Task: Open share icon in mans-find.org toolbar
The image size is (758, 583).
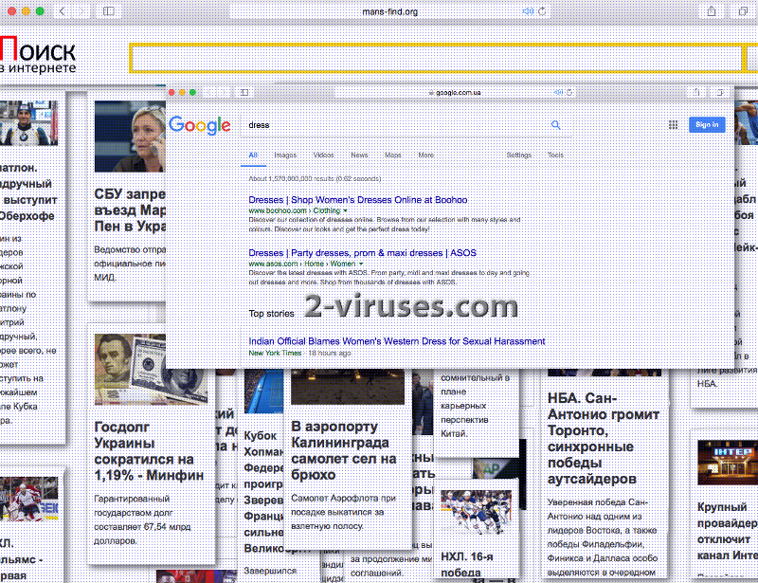Action: click(712, 11)
